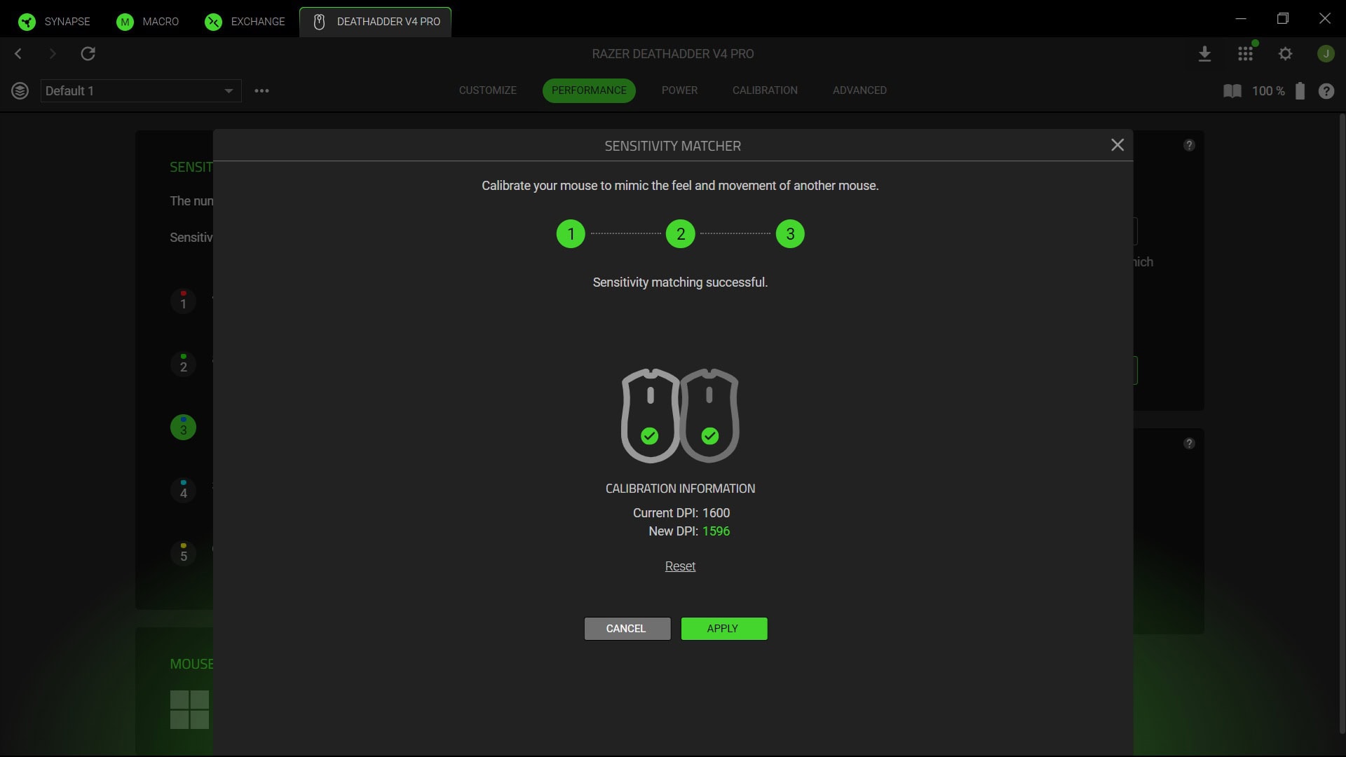
Task: Select sensitivity stage 3
Action: pyautogui.click(x=183, y=428)
